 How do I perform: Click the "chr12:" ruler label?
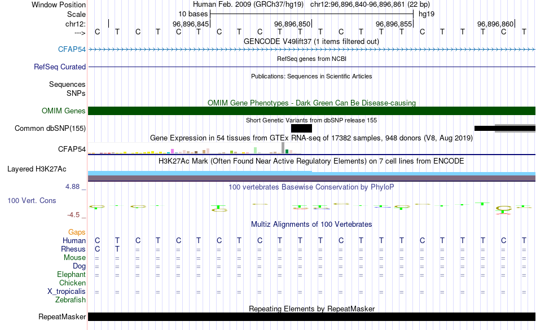tap(76, 24)
